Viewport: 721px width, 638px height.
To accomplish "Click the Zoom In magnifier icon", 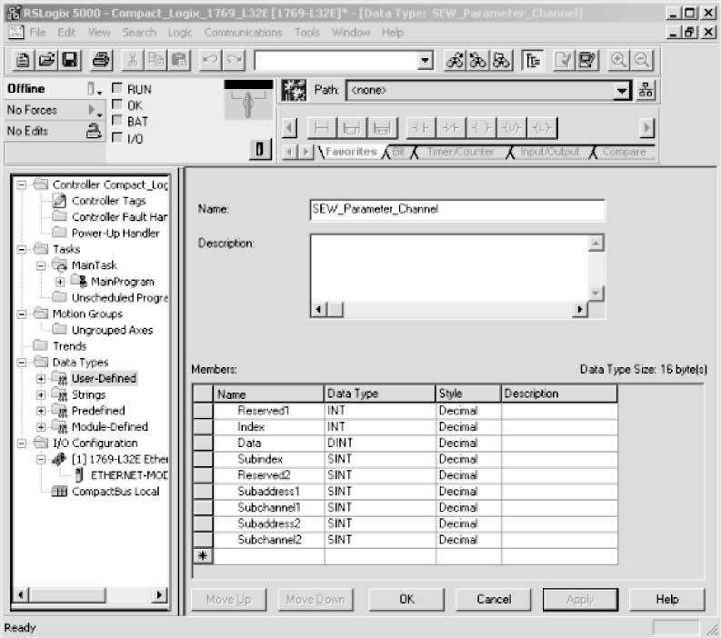I will (618, 60).
